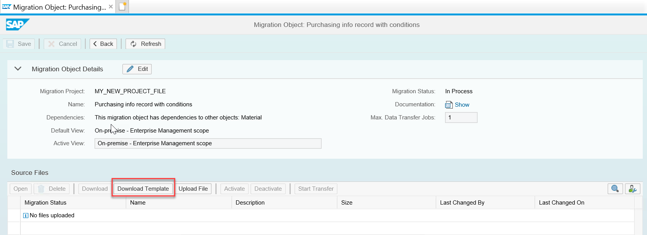Click the Description column header
The width and height of the screenshot is (647, 235).
284,203
